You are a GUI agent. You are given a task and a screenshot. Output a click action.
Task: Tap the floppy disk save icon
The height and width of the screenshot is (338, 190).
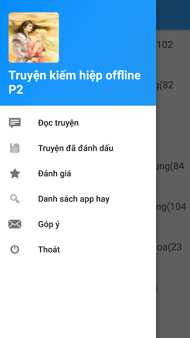pos(15,148)
